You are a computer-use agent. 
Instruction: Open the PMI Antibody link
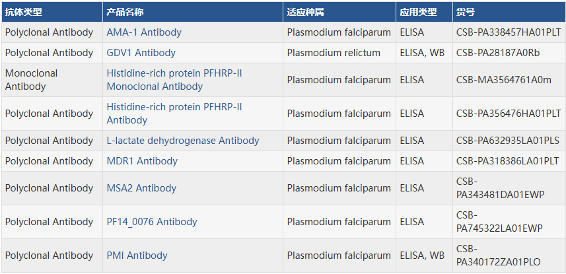(137, 256)
